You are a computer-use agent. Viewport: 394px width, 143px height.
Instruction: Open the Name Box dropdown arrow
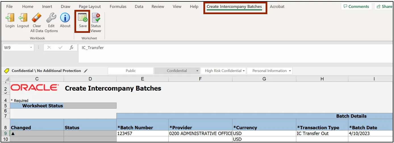pos(31,48)
